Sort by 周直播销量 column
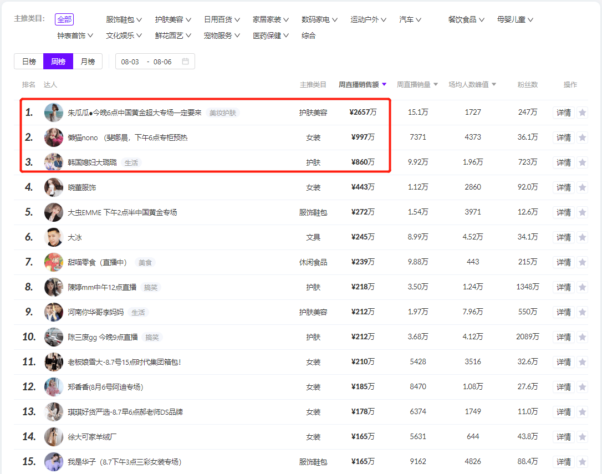Image resolution: width=602 pixels, height=474 pixels. click(x=417, y=84)
